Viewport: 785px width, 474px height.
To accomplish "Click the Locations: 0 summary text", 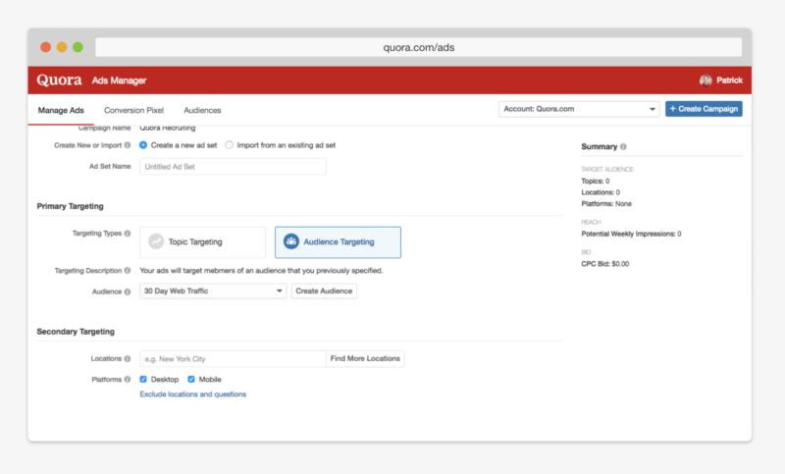I will [601, 192].
